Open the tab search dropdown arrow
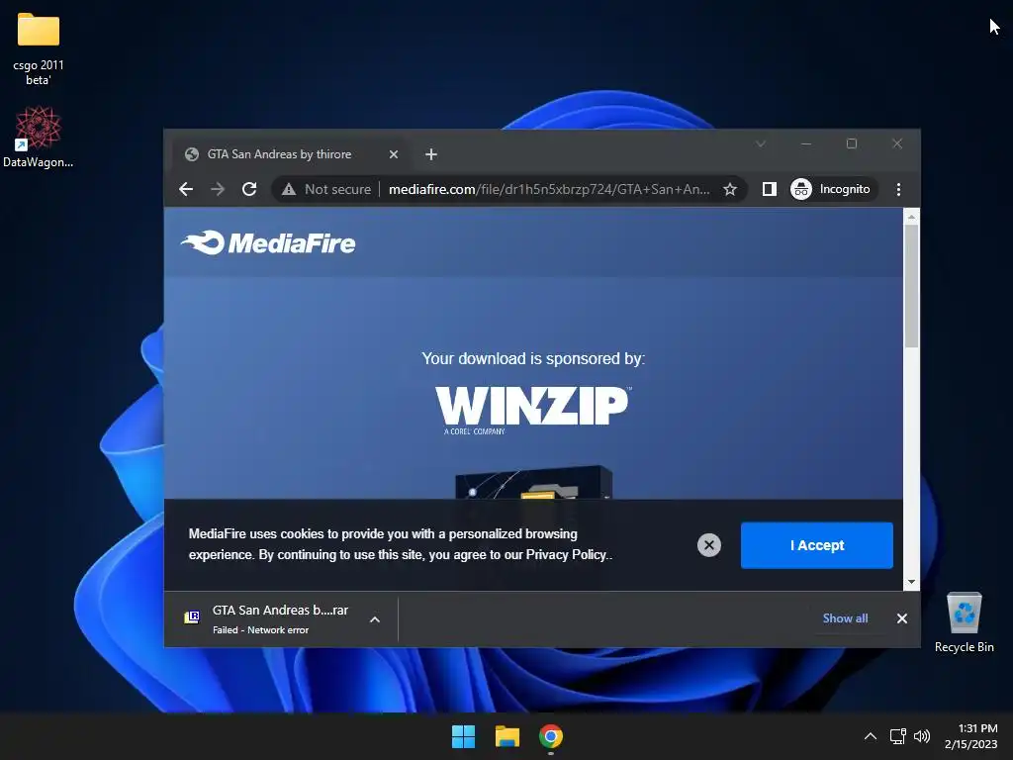1013x760 pixels. [761, 143]
